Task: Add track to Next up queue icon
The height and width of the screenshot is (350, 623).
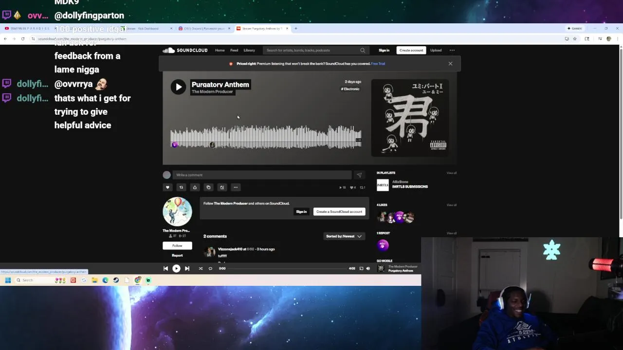Action: click(222, 187)
